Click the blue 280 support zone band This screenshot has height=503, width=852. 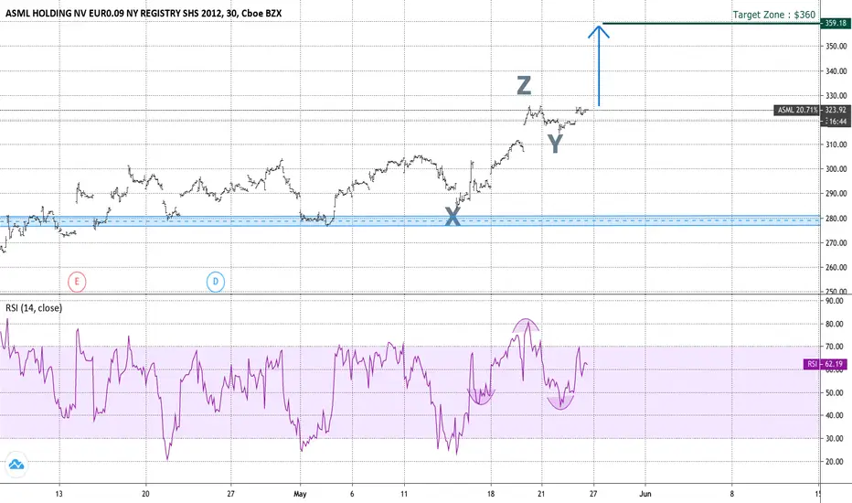click(x=410, y=220)
